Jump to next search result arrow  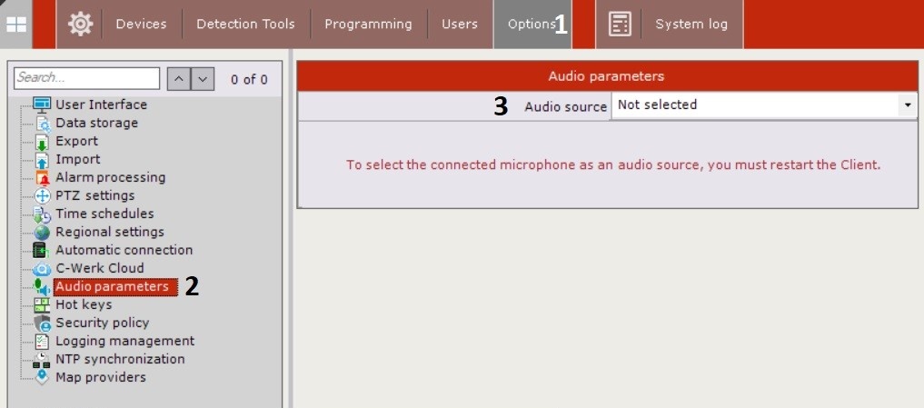coord(203,79)
